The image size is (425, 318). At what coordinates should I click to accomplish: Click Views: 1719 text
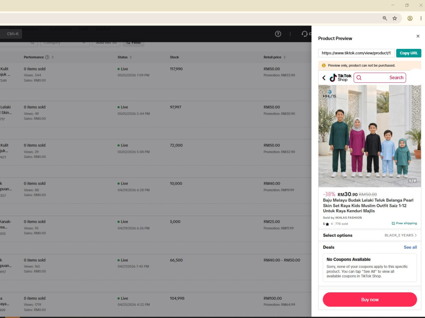[x=33, y=305]
